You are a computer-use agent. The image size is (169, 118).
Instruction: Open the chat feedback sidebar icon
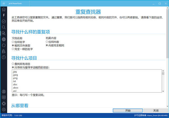(4, 97)
